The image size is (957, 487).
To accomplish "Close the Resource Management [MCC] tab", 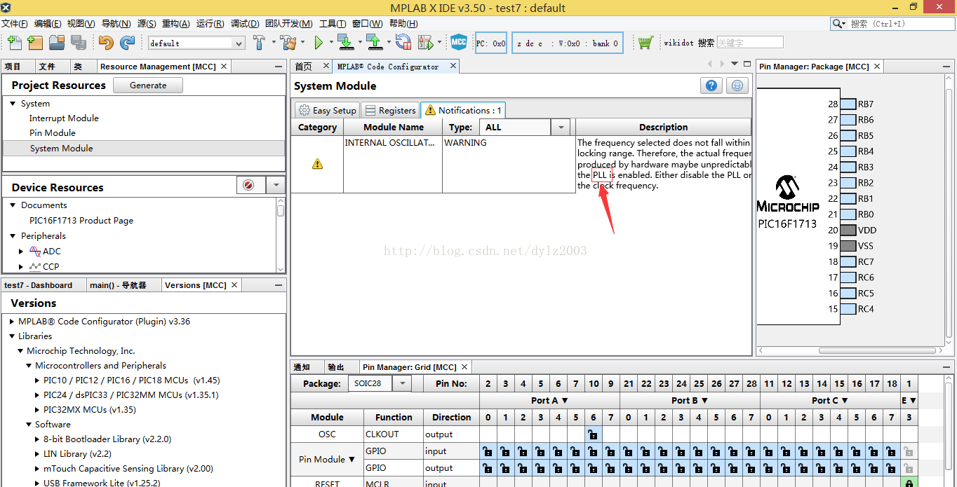I will (224, 67).
